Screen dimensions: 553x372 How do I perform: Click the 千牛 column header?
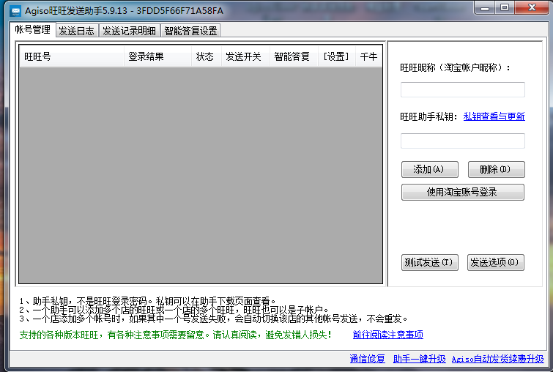pos(369,56)
